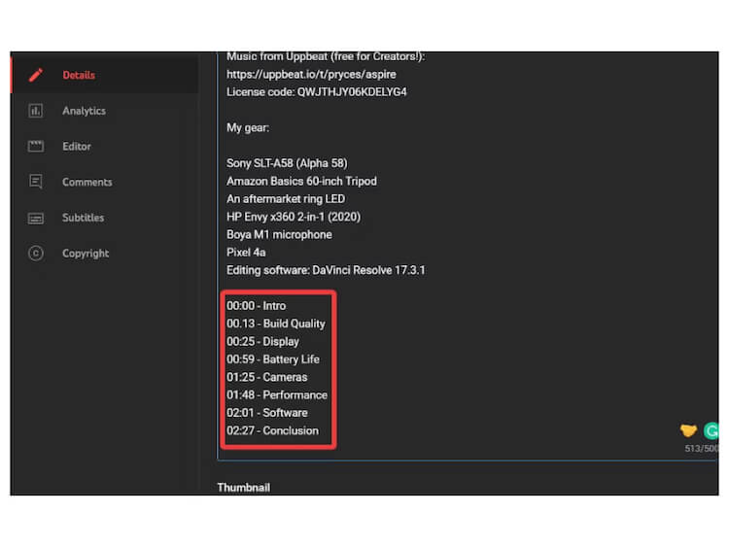Click the Copyright circle icon
729x547 pixels.
[x=36, y=254]
